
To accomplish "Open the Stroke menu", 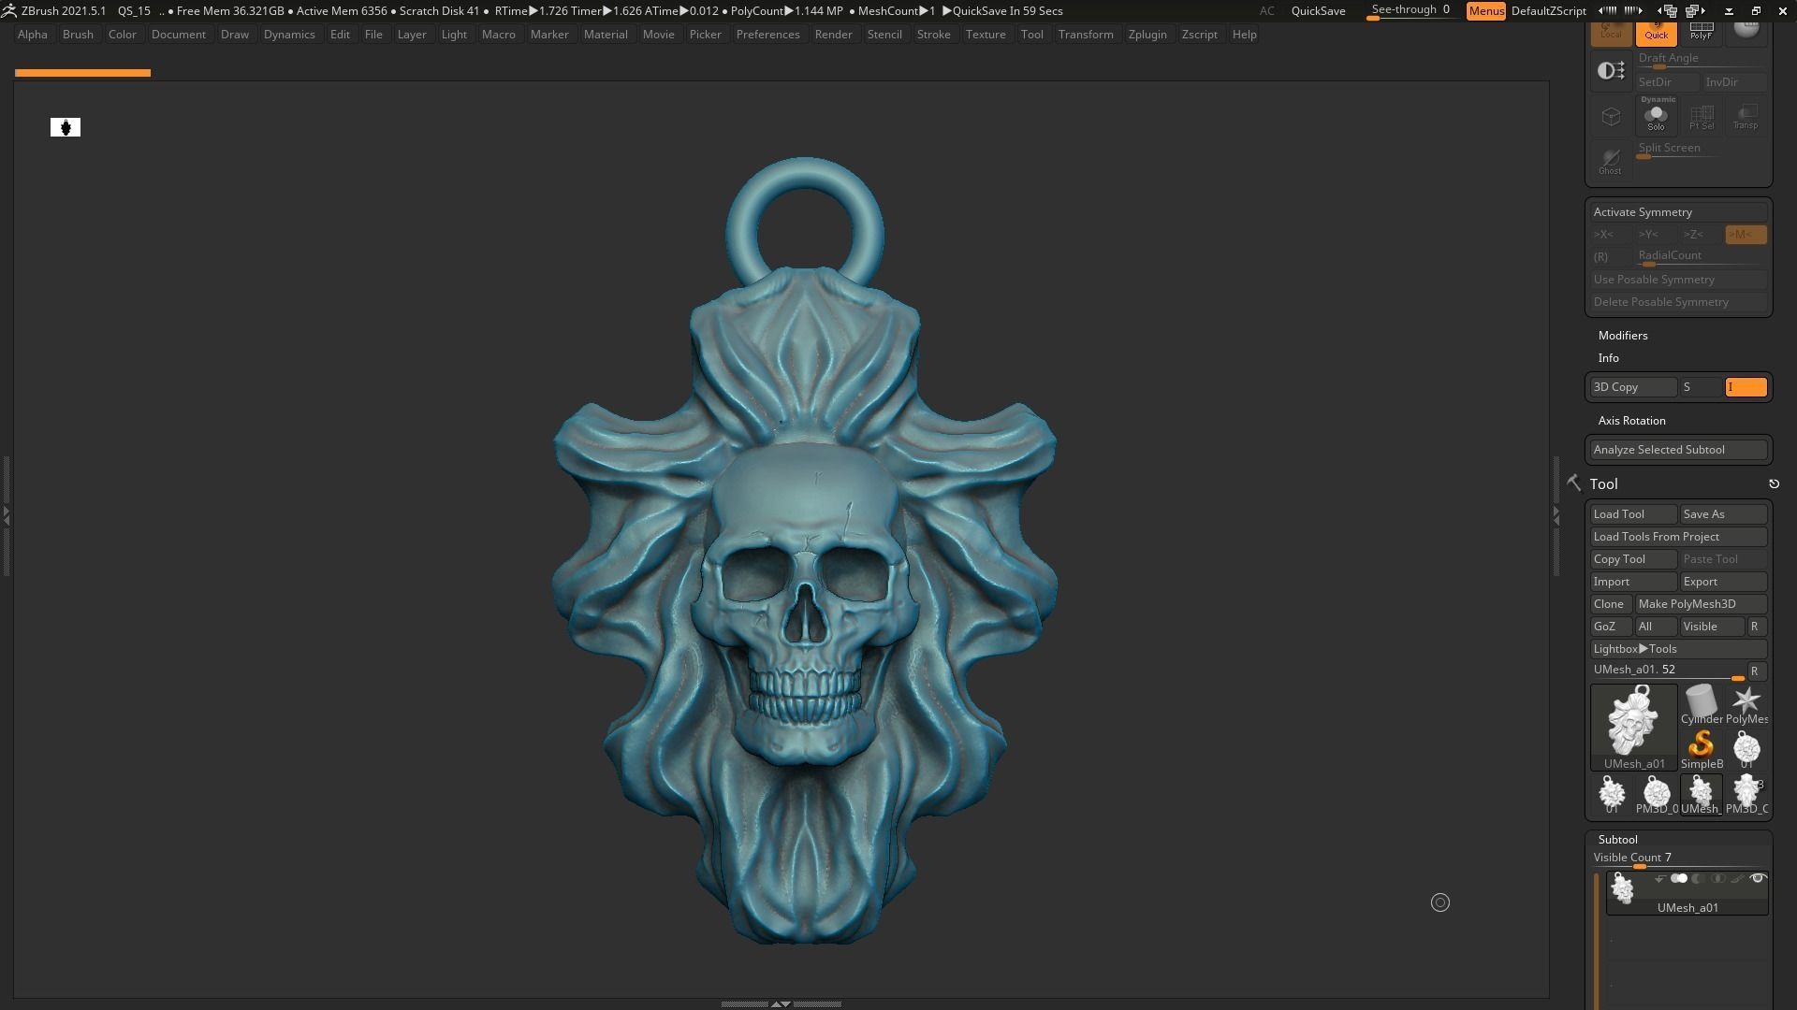I will tap(933, 35).
